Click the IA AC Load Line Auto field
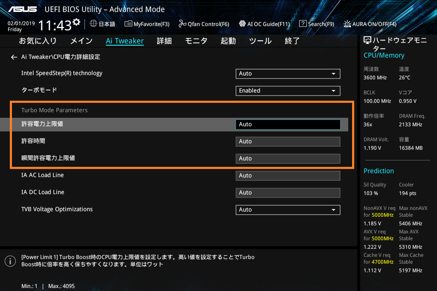This screenshot has width=437, height=291. pyautogui.click(x=288, y=176)
